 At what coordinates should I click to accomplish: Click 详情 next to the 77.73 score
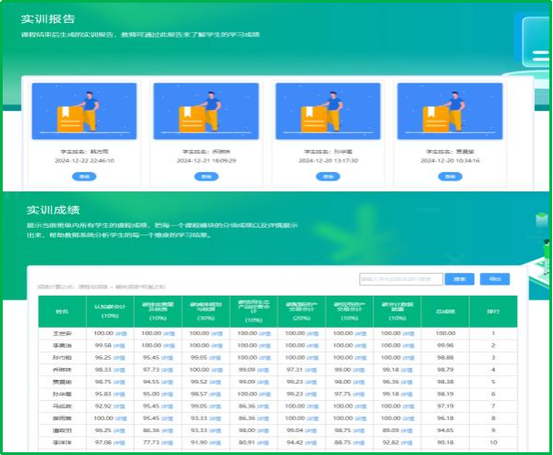click(168, 441)
